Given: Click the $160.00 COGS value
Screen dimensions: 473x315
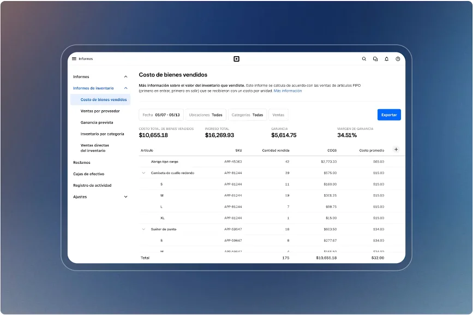Looking at the screenshot, I should (330, 185).
